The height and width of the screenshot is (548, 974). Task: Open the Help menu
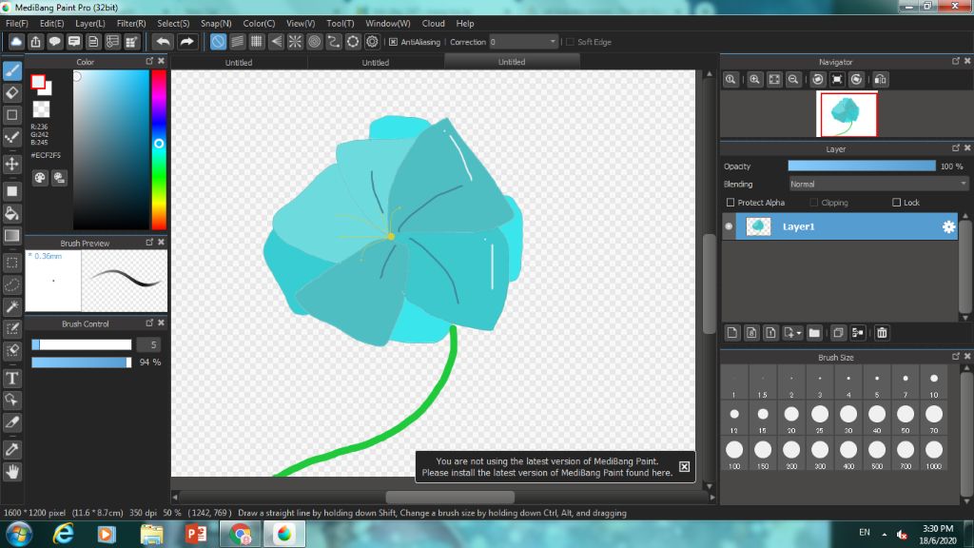click(464, 24)
